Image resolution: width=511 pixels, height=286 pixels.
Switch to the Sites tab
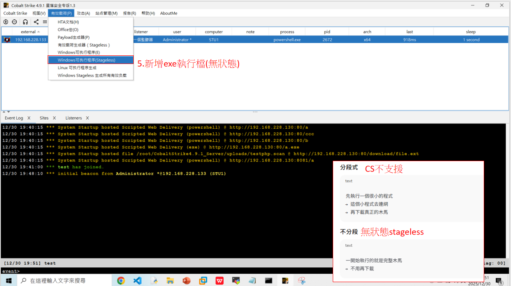(44, 118)
